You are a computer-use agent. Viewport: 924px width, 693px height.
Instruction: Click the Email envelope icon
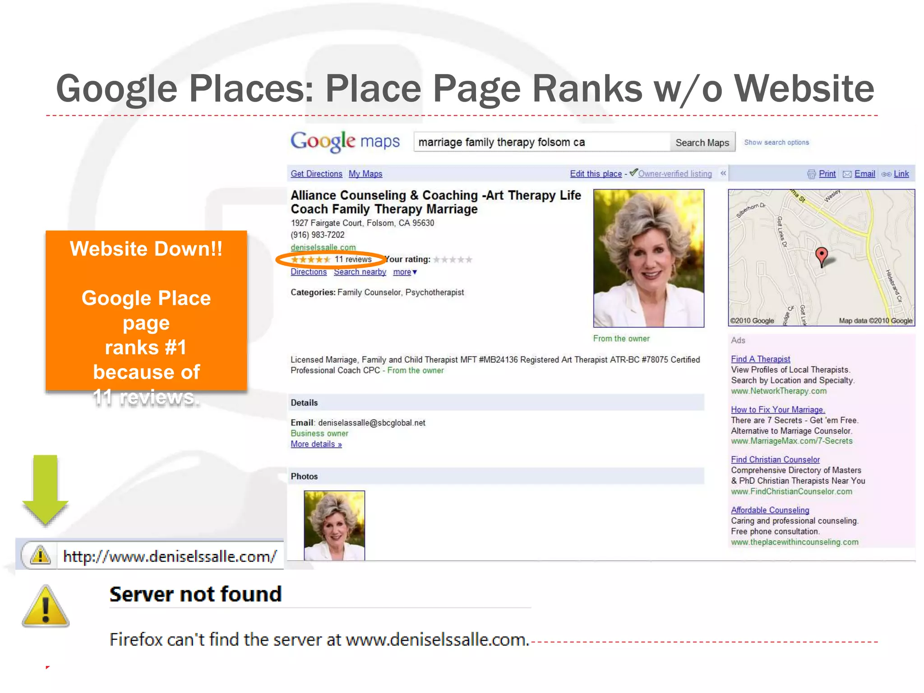coord(847,174)
